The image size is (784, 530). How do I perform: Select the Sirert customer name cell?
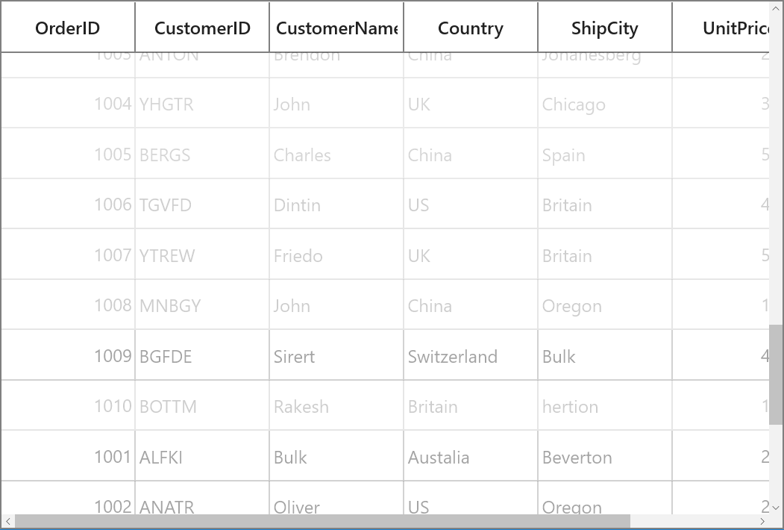click(x=336, y=355)
